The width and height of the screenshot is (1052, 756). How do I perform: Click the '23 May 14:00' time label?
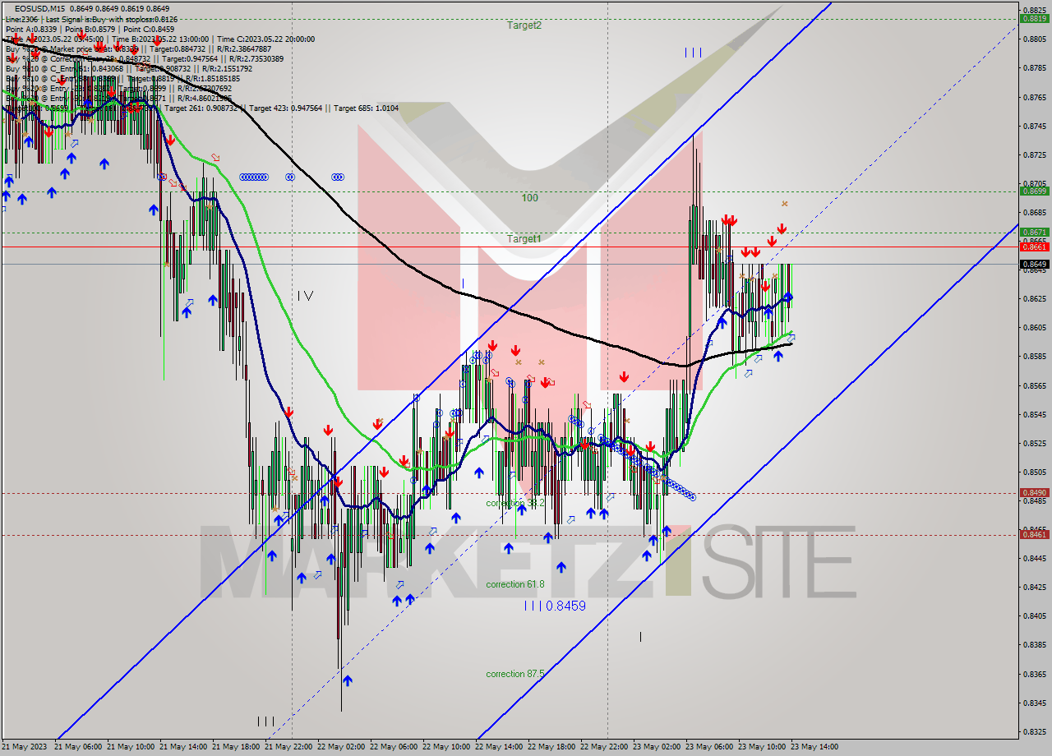[x=814, y=747]
